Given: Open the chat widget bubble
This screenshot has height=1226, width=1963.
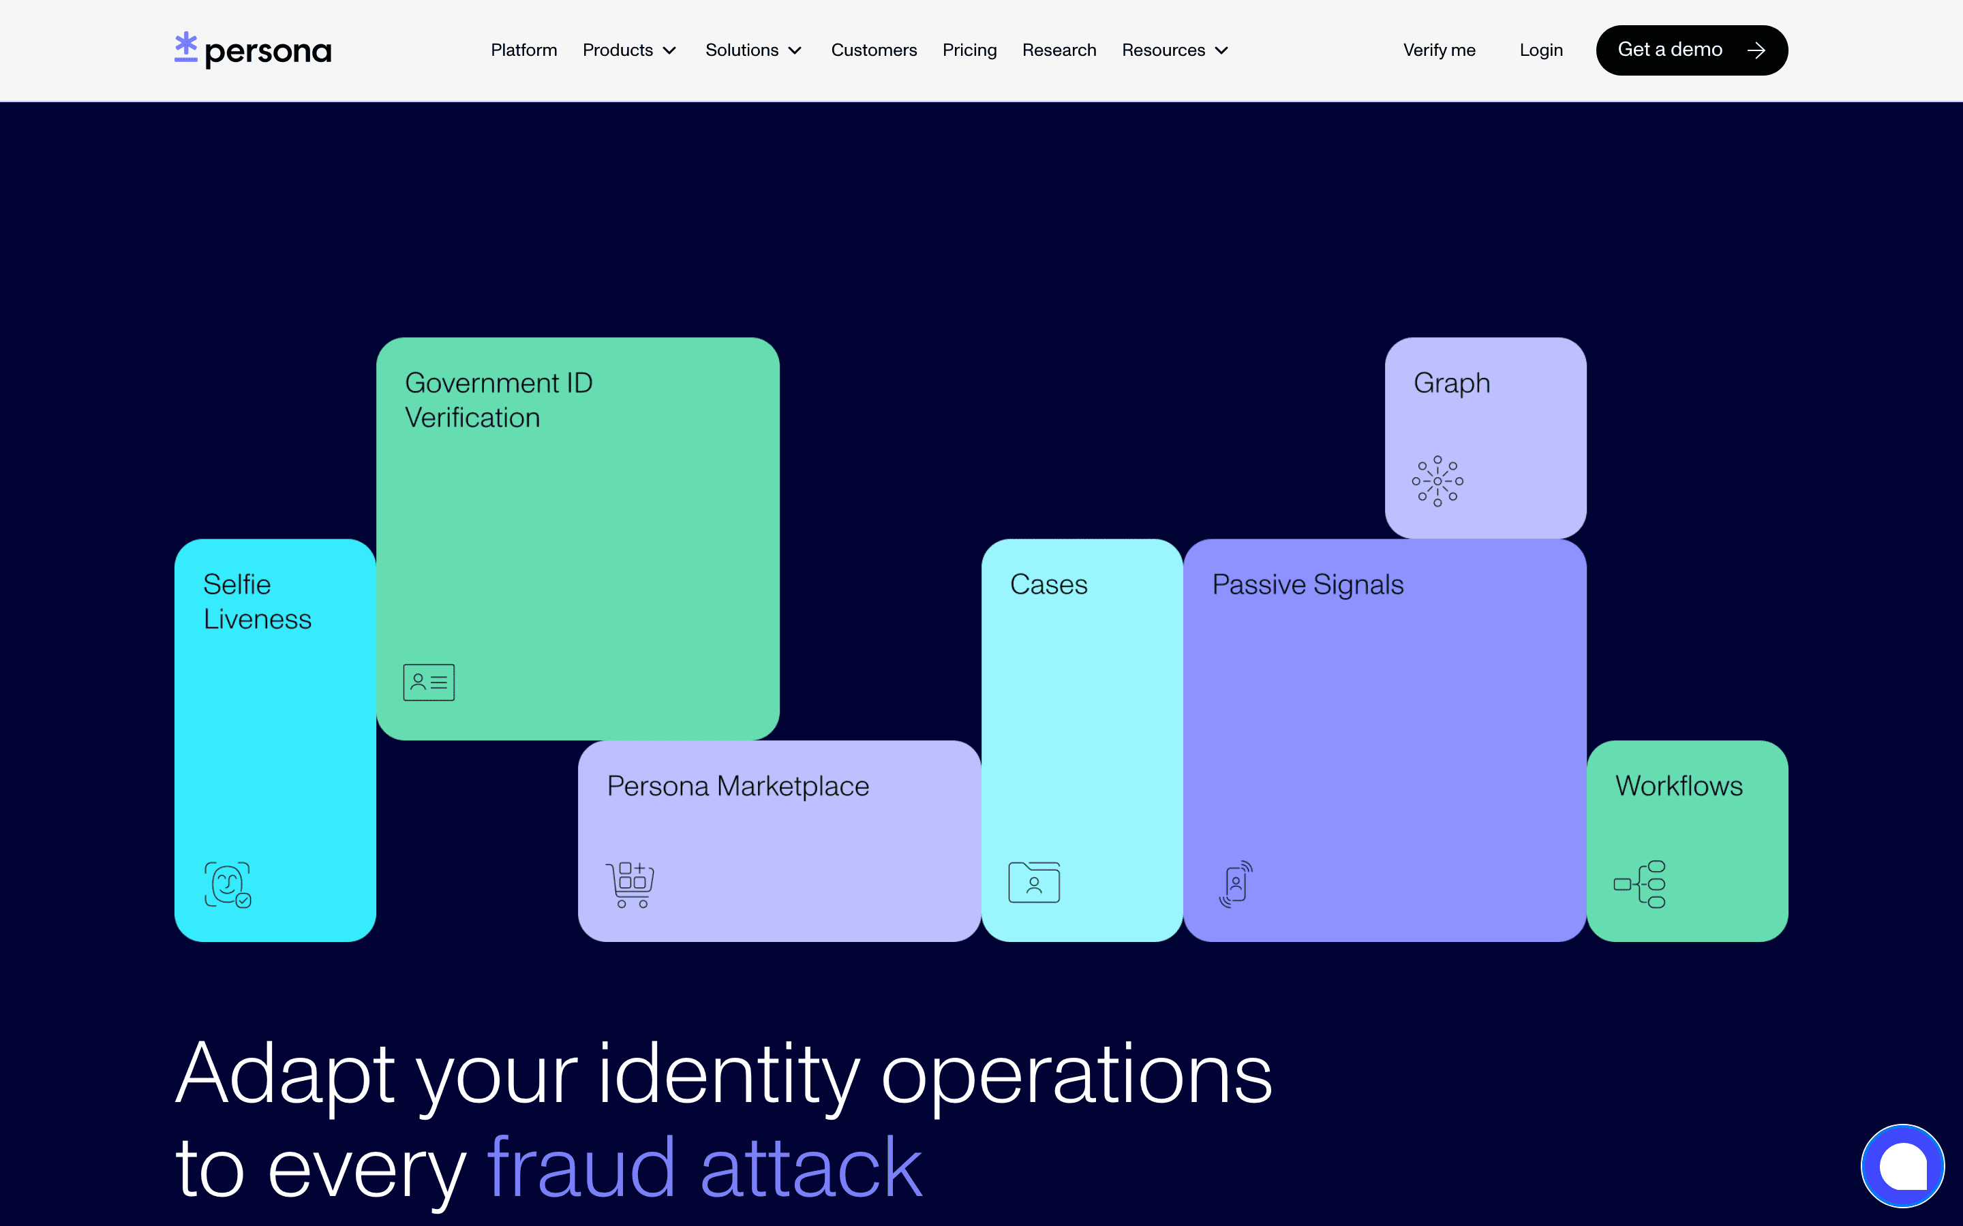Looking at the screenshot, I should pyautogui.click(x=1902, y=1166).
